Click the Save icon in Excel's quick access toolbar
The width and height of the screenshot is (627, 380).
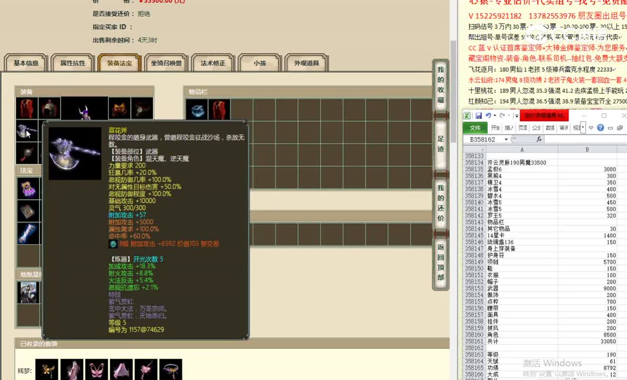coord(480,115)
